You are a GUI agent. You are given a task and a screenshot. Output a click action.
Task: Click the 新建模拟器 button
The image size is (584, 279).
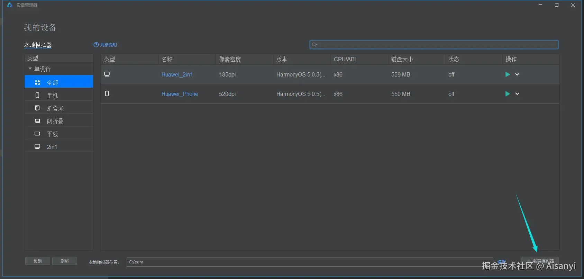(540, 261)
